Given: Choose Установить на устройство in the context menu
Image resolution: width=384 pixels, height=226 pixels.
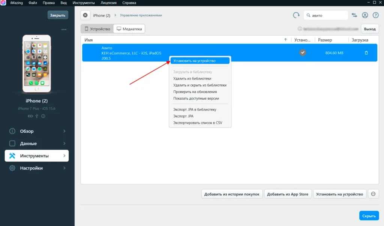Looking at the screenshot, I should [x=200, y=61].
